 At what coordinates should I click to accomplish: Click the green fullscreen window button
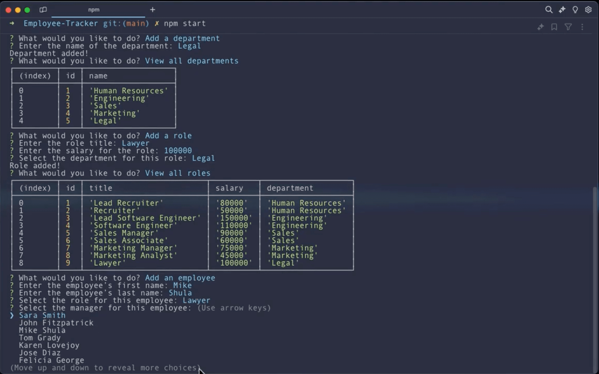pyautogui.click(x=27, y=10)
